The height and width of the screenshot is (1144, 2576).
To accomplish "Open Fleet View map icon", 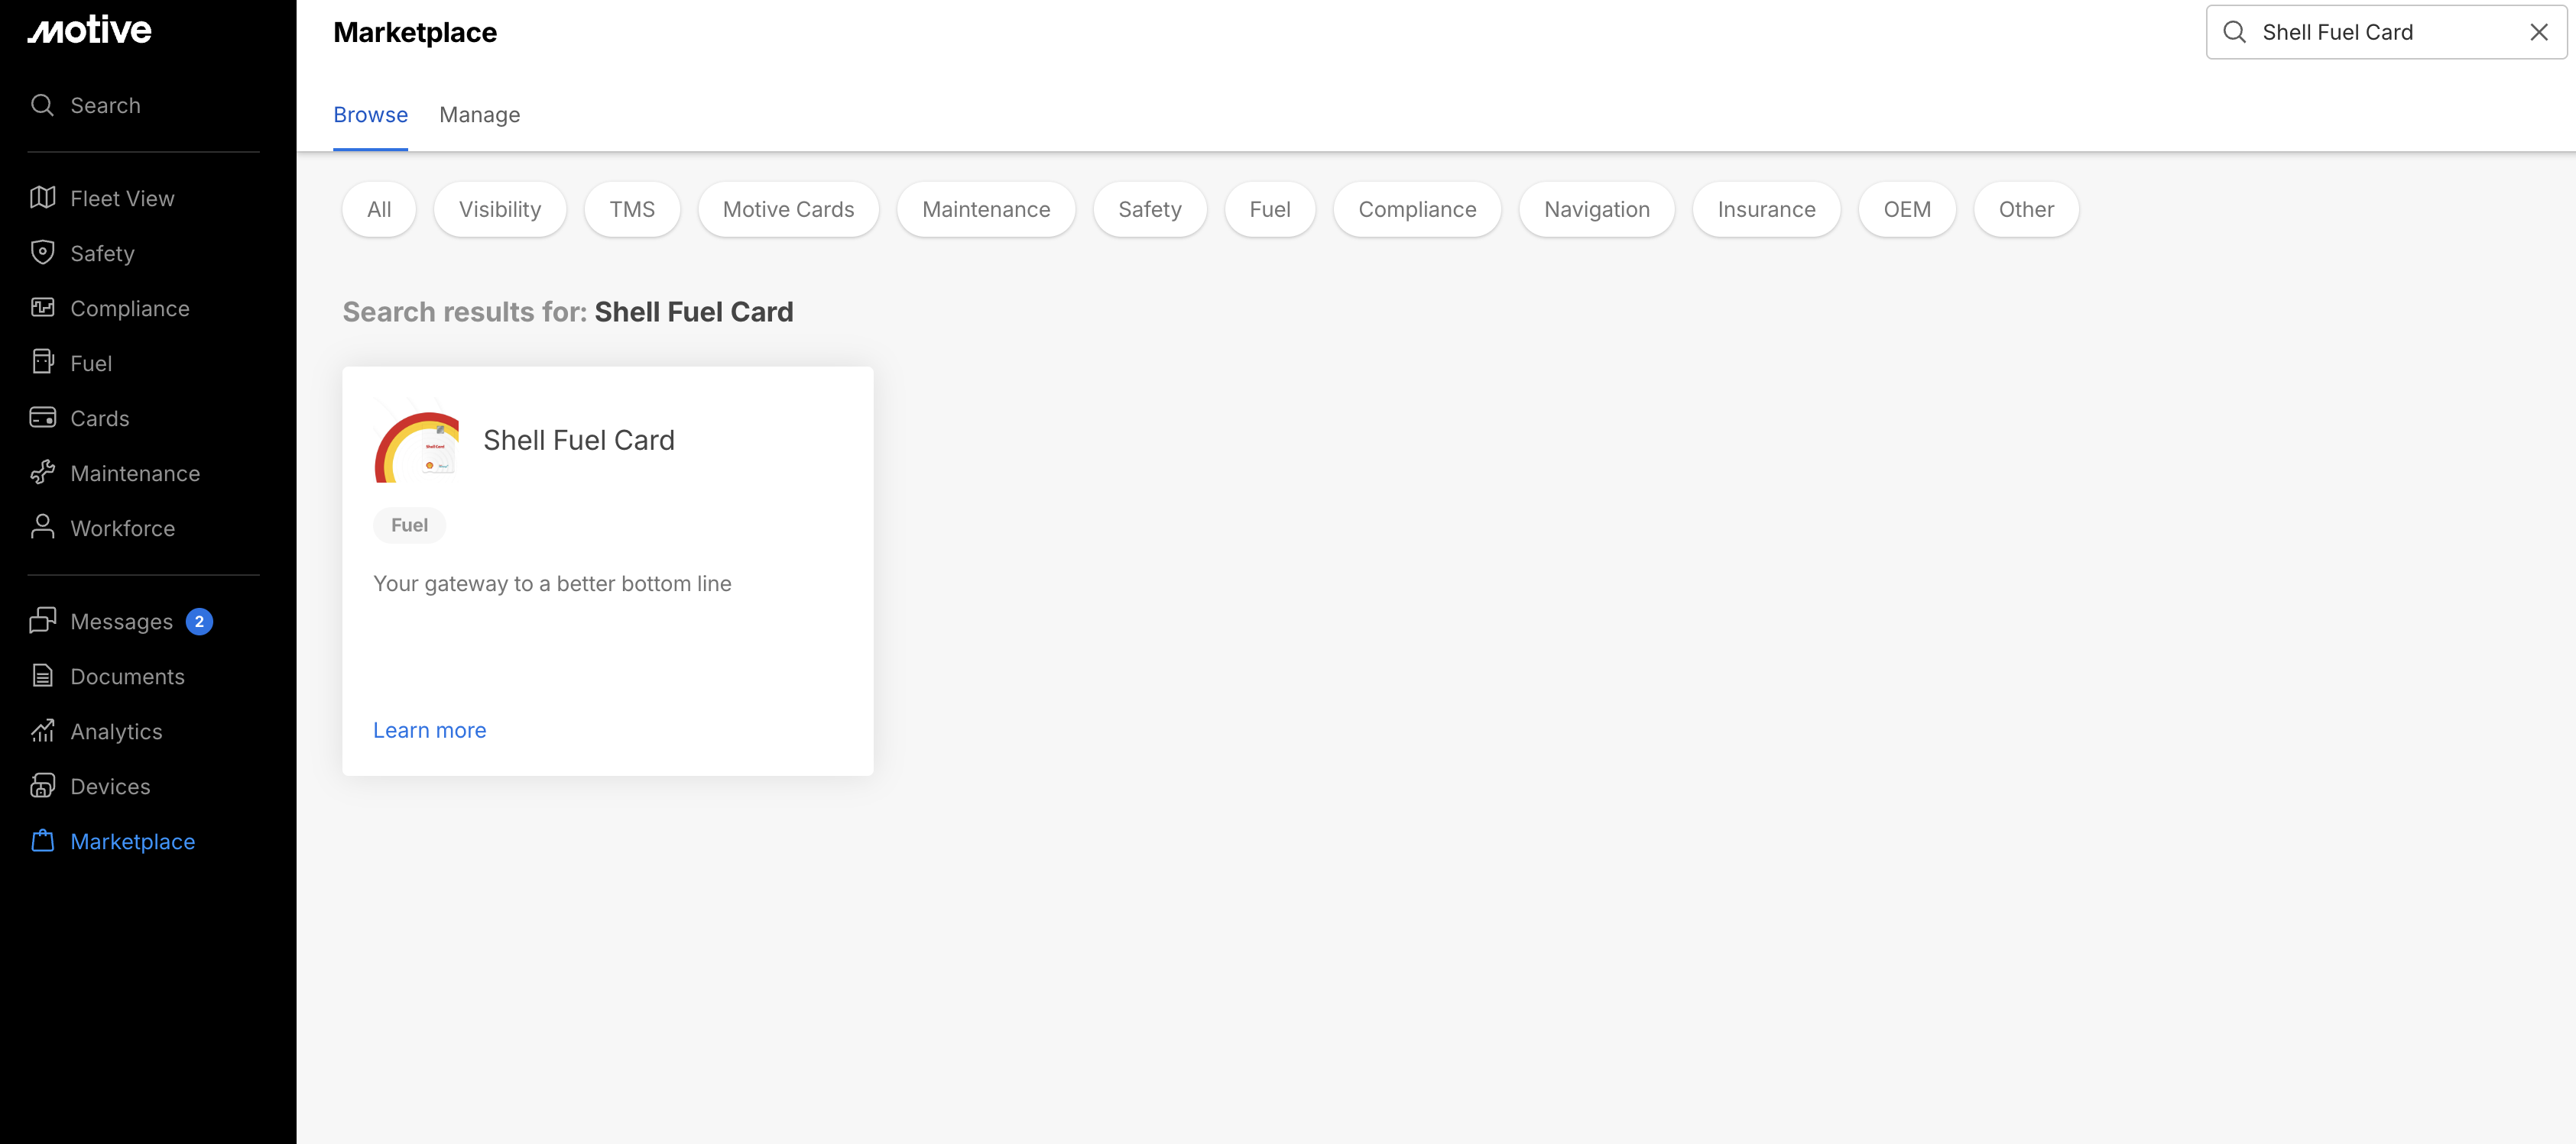I will pyautogui.click(x=42, y=198).
